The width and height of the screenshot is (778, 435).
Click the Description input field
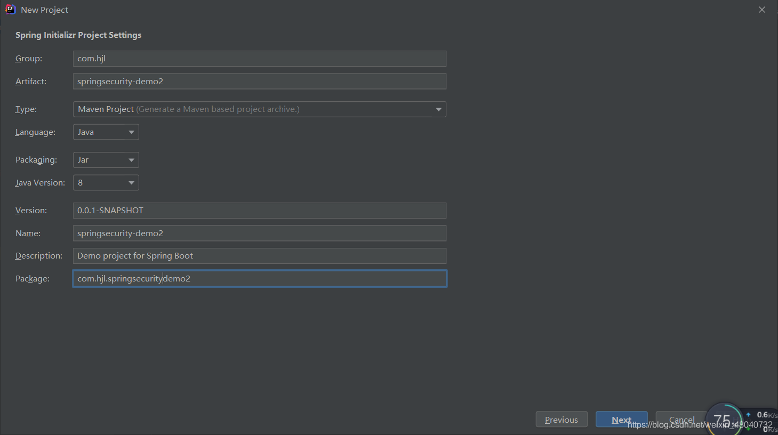click(x=259, y=256)
